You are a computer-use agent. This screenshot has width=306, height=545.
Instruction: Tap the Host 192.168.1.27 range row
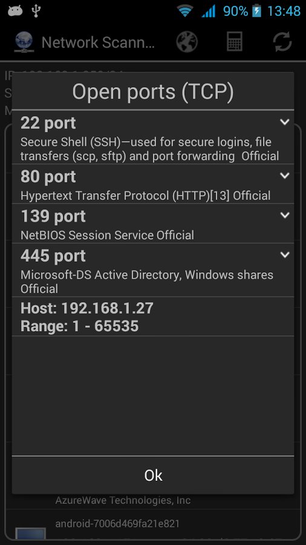(153, 316)
